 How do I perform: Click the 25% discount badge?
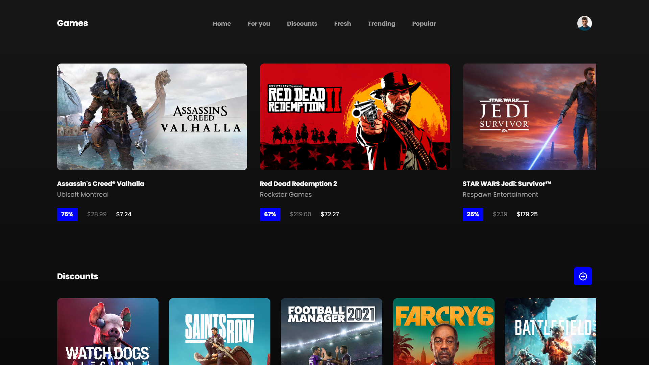coord(473,214)
